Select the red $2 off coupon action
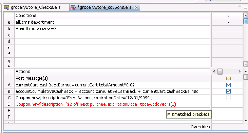The width and height of the screenshot is (248, 133). 112,104
